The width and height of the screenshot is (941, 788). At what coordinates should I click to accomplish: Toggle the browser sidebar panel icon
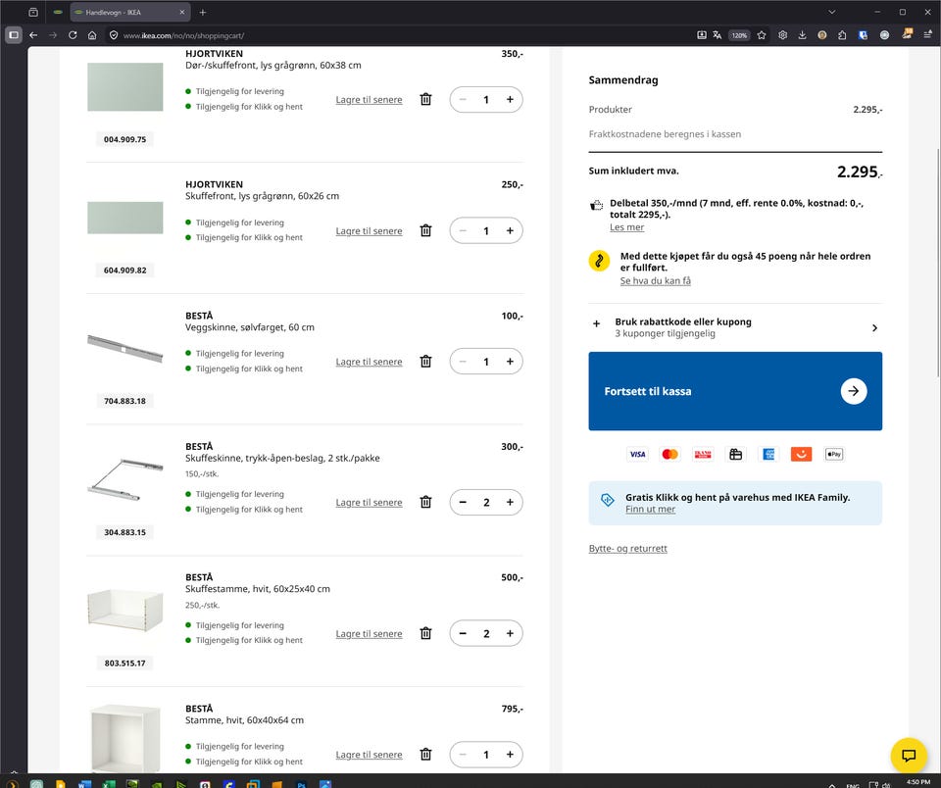click(13, 35)
